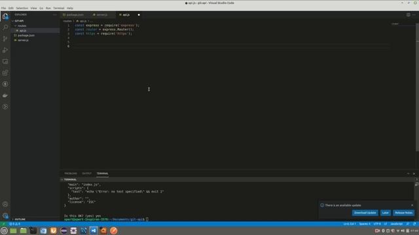
Task: Open the Run and Debug view
Action: [x=5, y=50]
